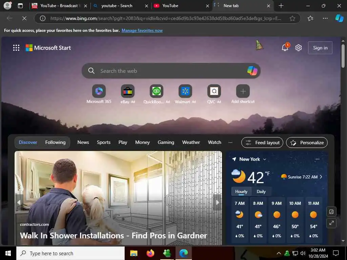Open the Favorites list icon
Image resolution: width=347 pixels, height=260 pixels.
click(x=310, y=18)
